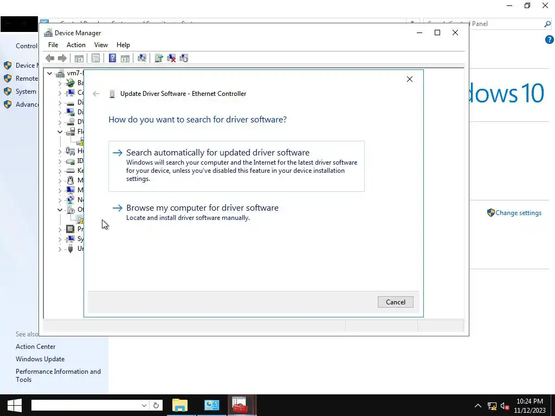The image size is (555, 416).
Task: Open Properties via the toolbar properties icon
Action: pos(95,58)
